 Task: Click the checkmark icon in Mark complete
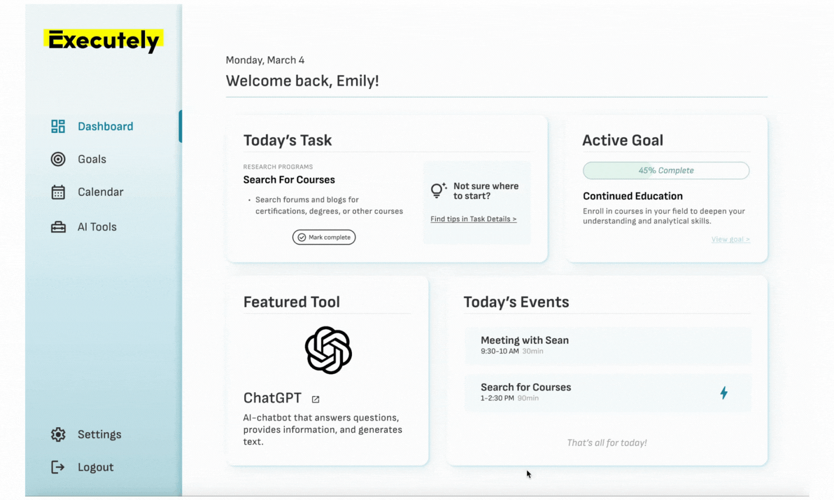tap(301, 237)
